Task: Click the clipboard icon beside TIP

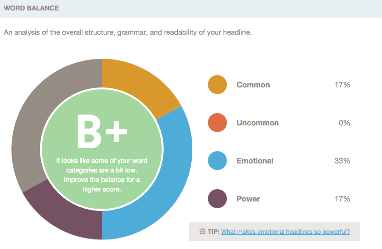Action: 202,231
